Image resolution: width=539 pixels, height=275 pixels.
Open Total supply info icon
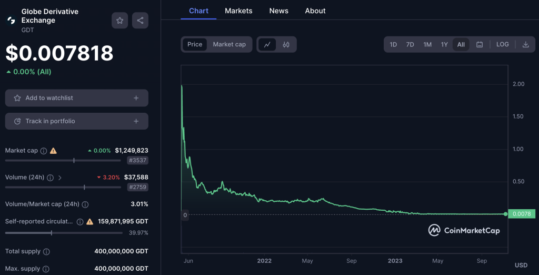pyautogui.click(x=46, y=252)
